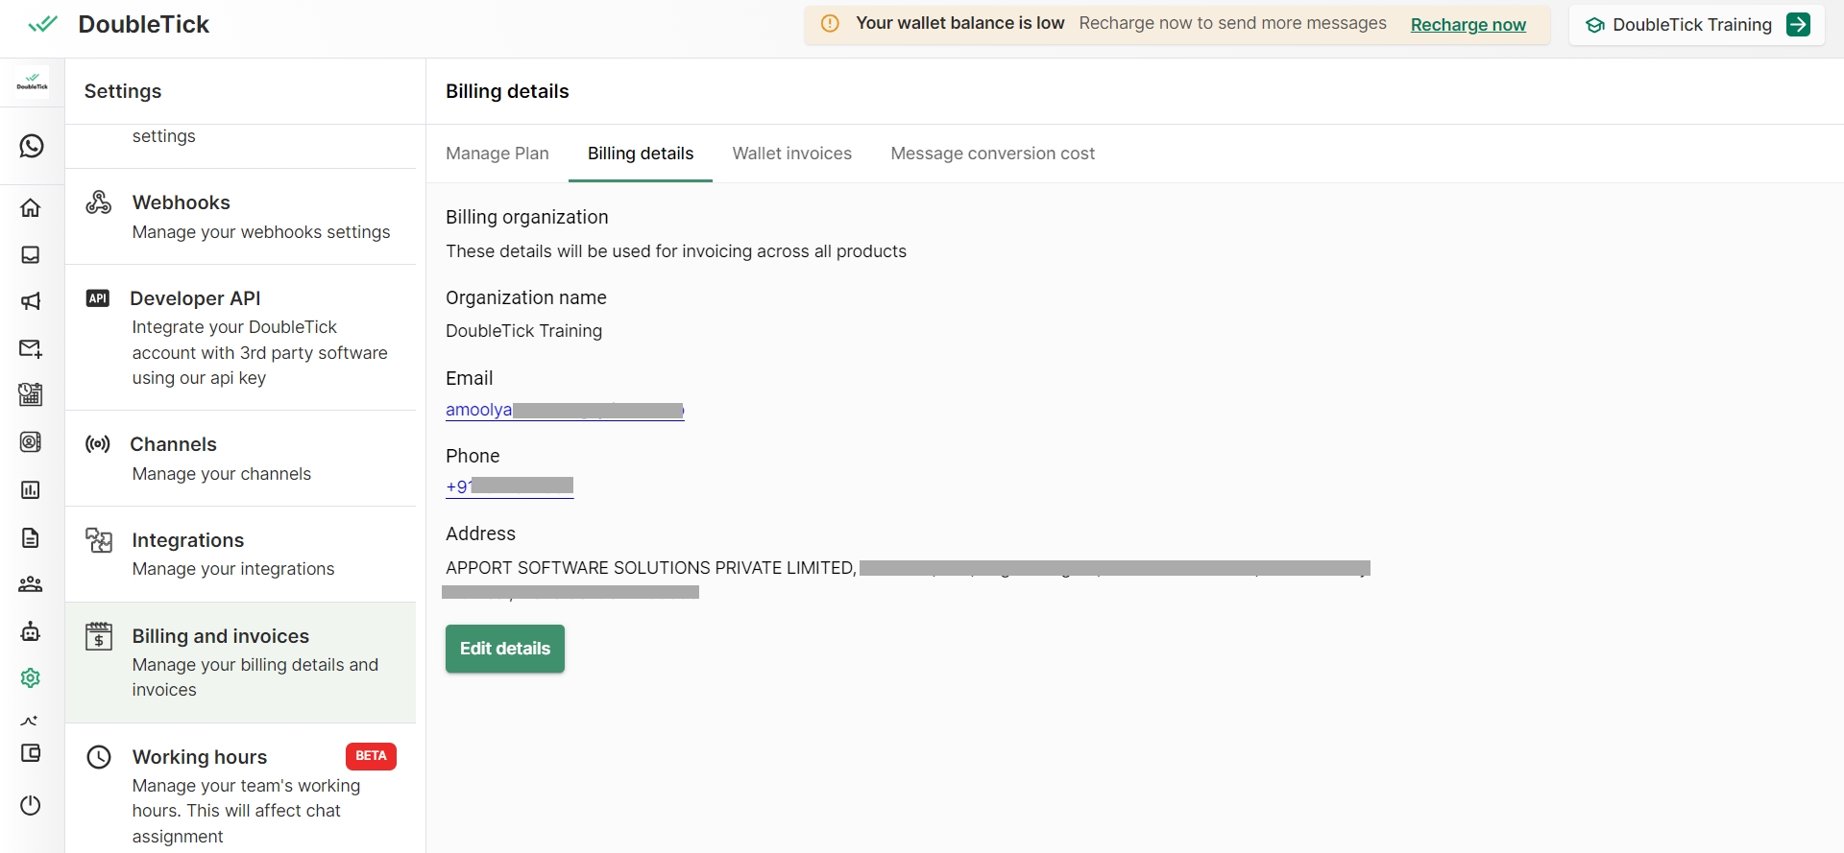Screen dimensions: 1844x853
Task: Switch to the Manage Plan tab
Action: [x=497, y=154]
